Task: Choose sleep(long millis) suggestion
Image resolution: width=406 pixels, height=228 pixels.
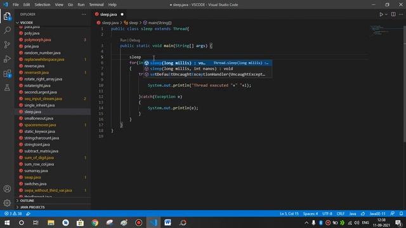Action: [207, 63]
